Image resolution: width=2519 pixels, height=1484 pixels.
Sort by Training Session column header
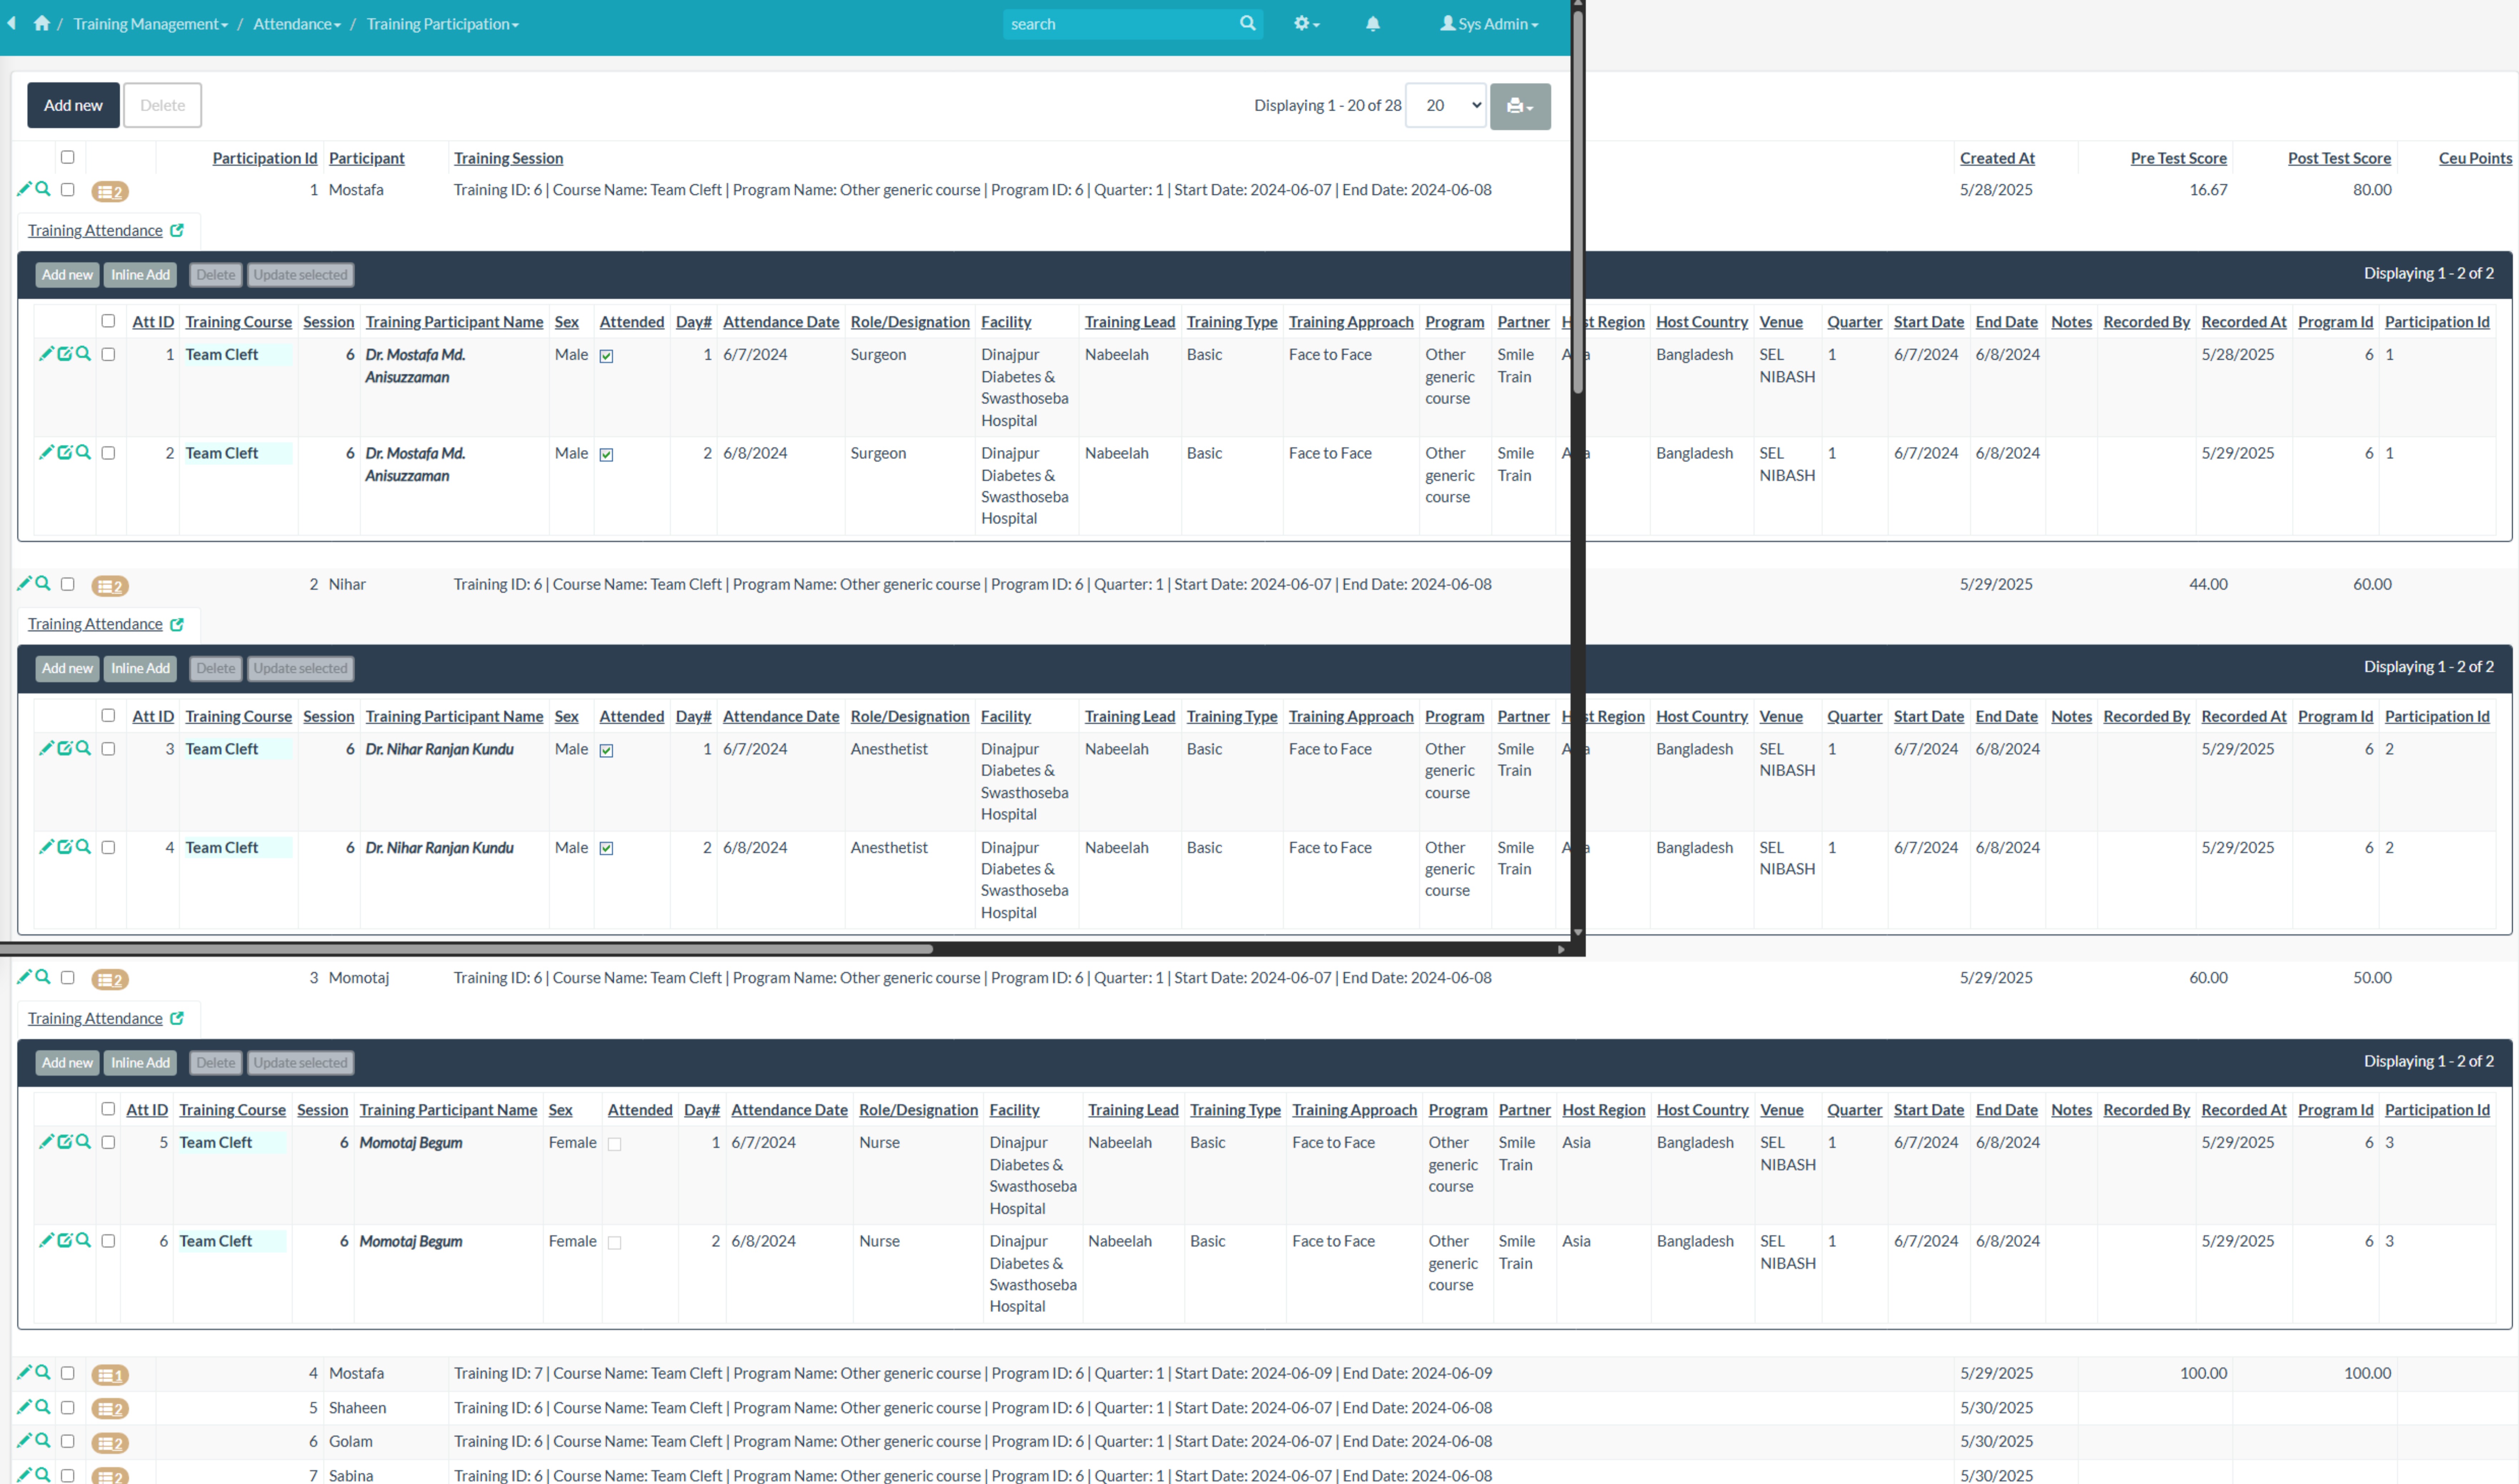tap(508, 158)
